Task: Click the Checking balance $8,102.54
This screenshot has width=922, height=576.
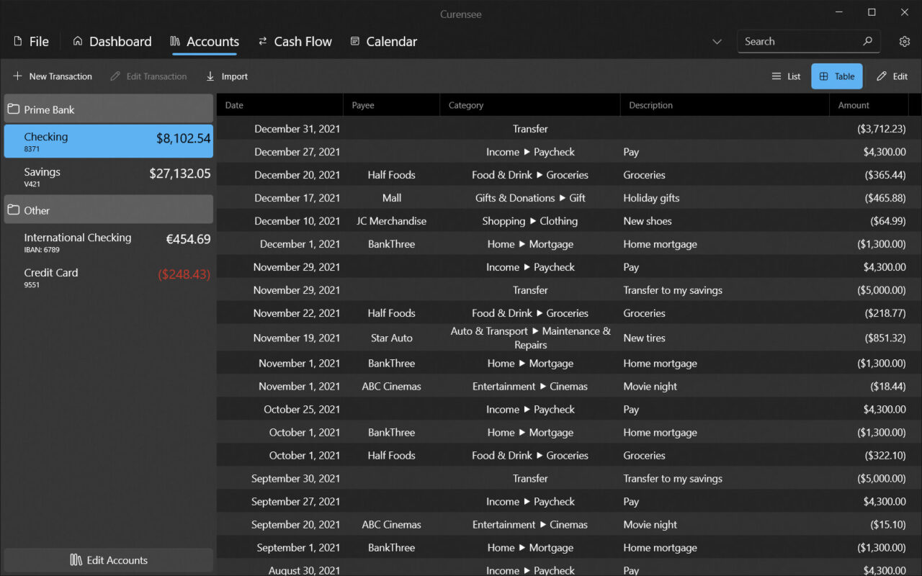Action: pyautogui.click(x=183, y=138)
